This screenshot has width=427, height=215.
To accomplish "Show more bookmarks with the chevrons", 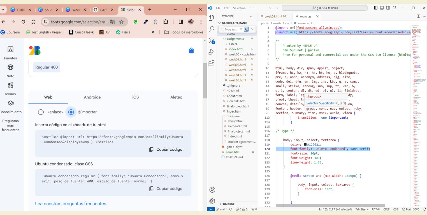I will [x=153, y=32].
